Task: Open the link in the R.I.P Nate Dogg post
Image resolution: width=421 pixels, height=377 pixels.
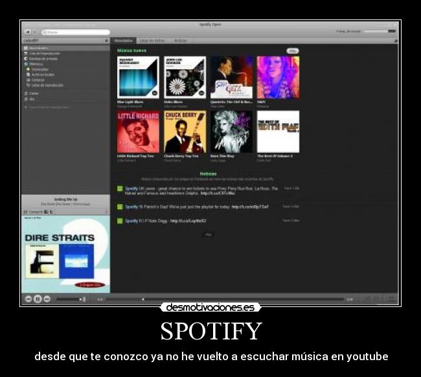Action: 188,221
